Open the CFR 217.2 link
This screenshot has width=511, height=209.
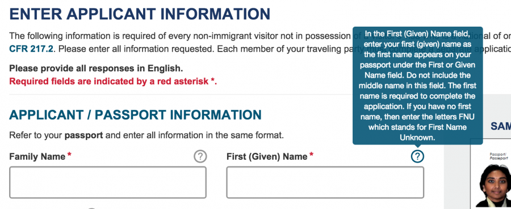coord(31,49)
